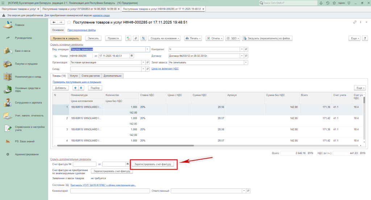Open the Счета расчетов tab

click(91, 76)
